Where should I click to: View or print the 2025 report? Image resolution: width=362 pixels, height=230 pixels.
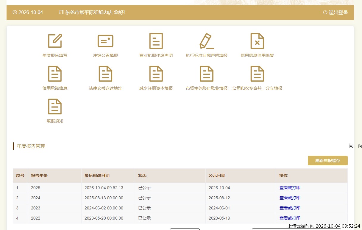pyautogui.click(x=290, y=188)
